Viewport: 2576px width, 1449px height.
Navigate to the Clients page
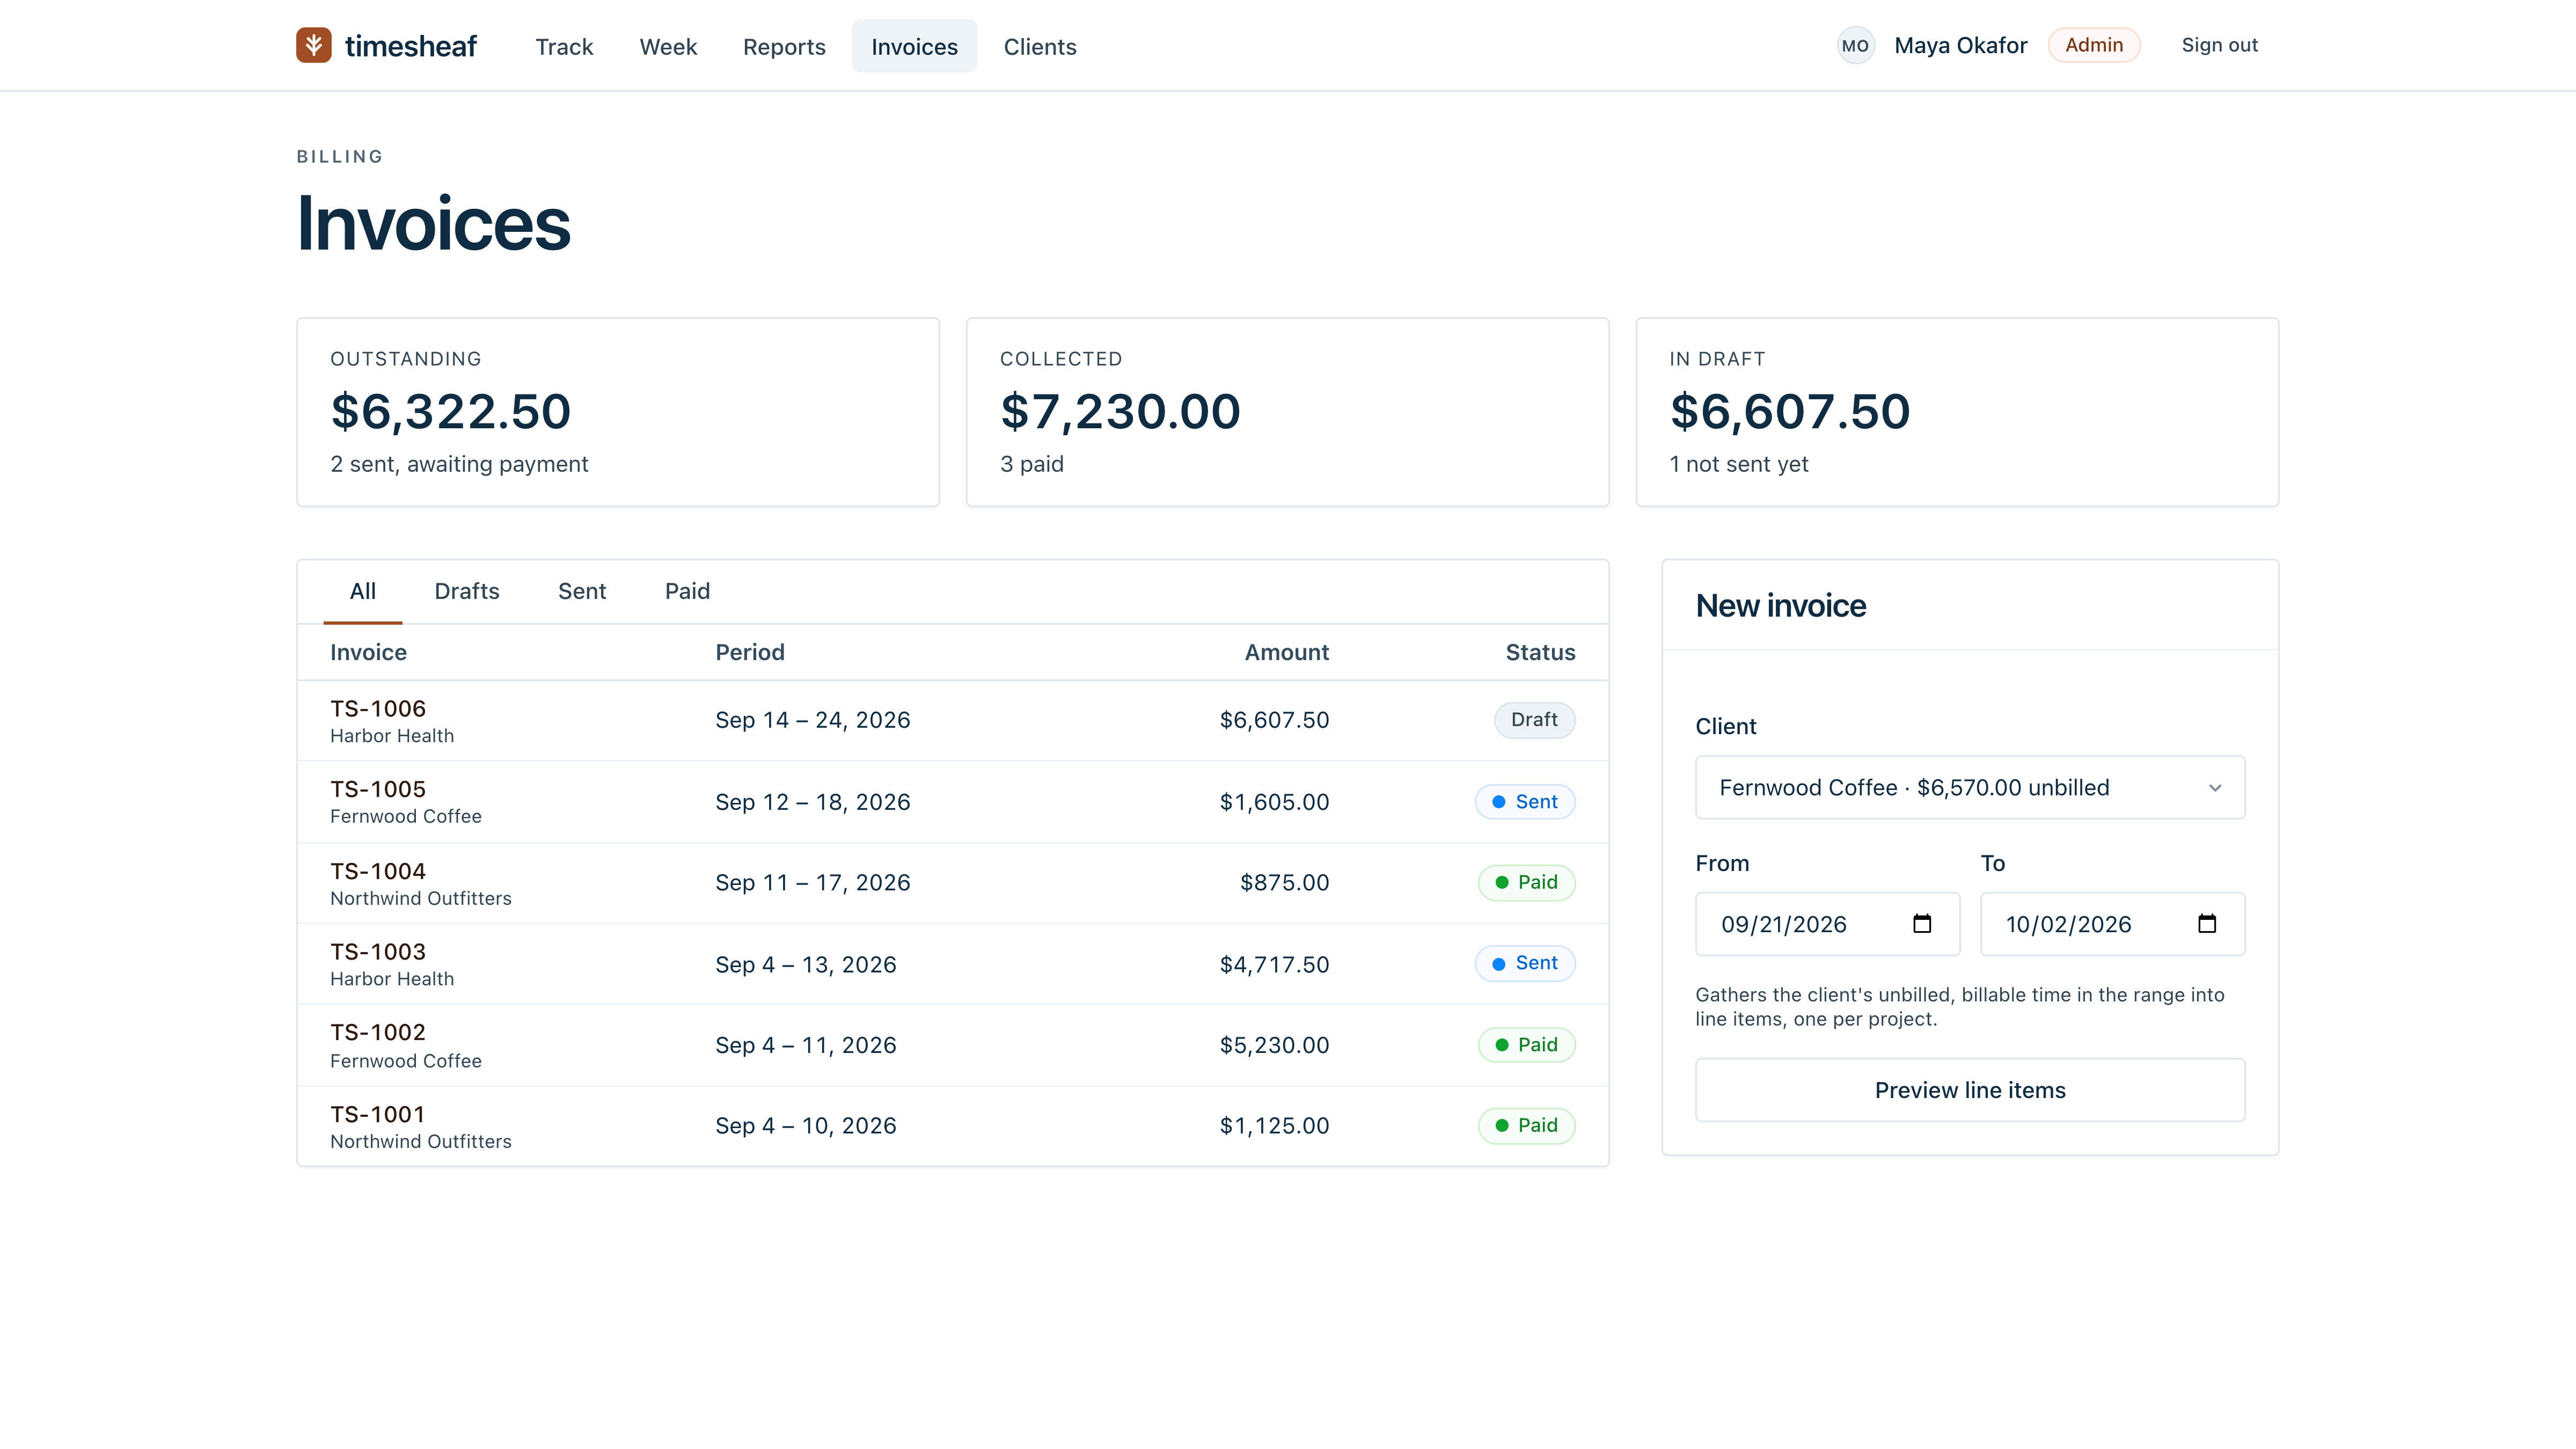coord(1040,46)
